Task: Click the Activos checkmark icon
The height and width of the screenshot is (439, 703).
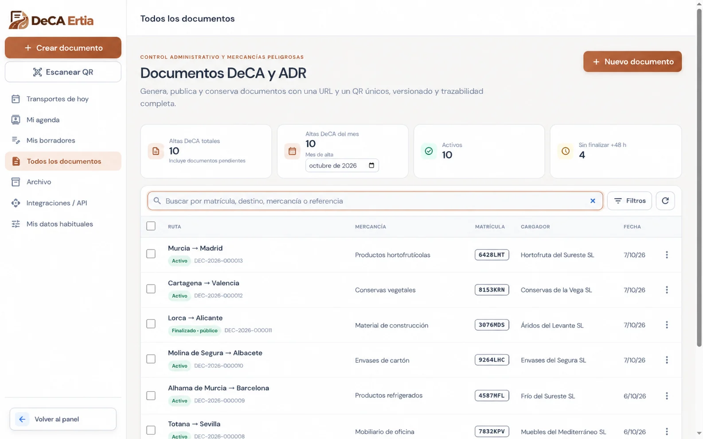Action: point(429,151)
